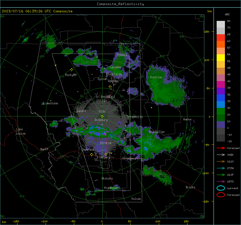Image resolution: width=241 pixels, height=225 pixels.
Task: Click the cyan 27ZW arrow in legend
Action: [x=221, y=168]
